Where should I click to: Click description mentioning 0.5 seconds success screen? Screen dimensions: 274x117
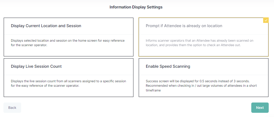198,81
